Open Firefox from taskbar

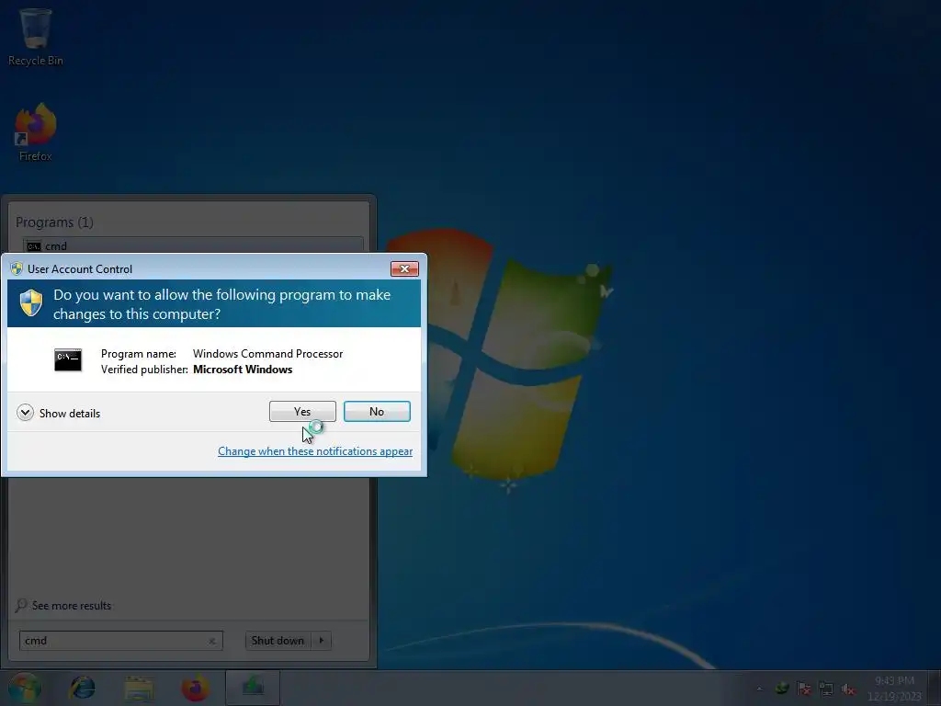click(196, 688)
